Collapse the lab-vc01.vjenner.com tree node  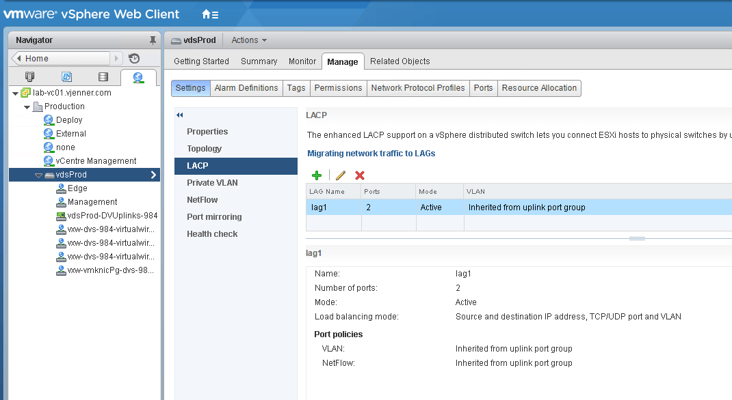(15, 94)
